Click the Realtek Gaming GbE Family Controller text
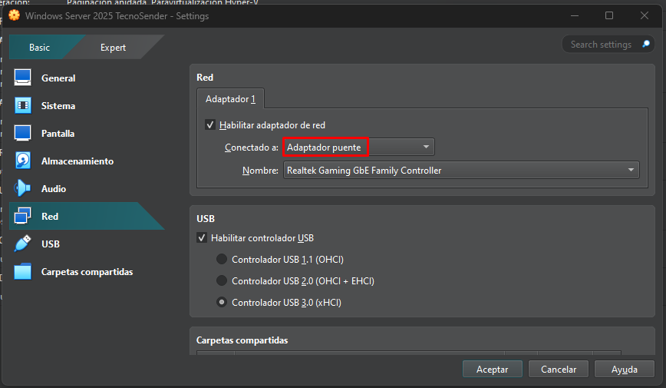This screenshot has height=388, width=666. [364, 170]
